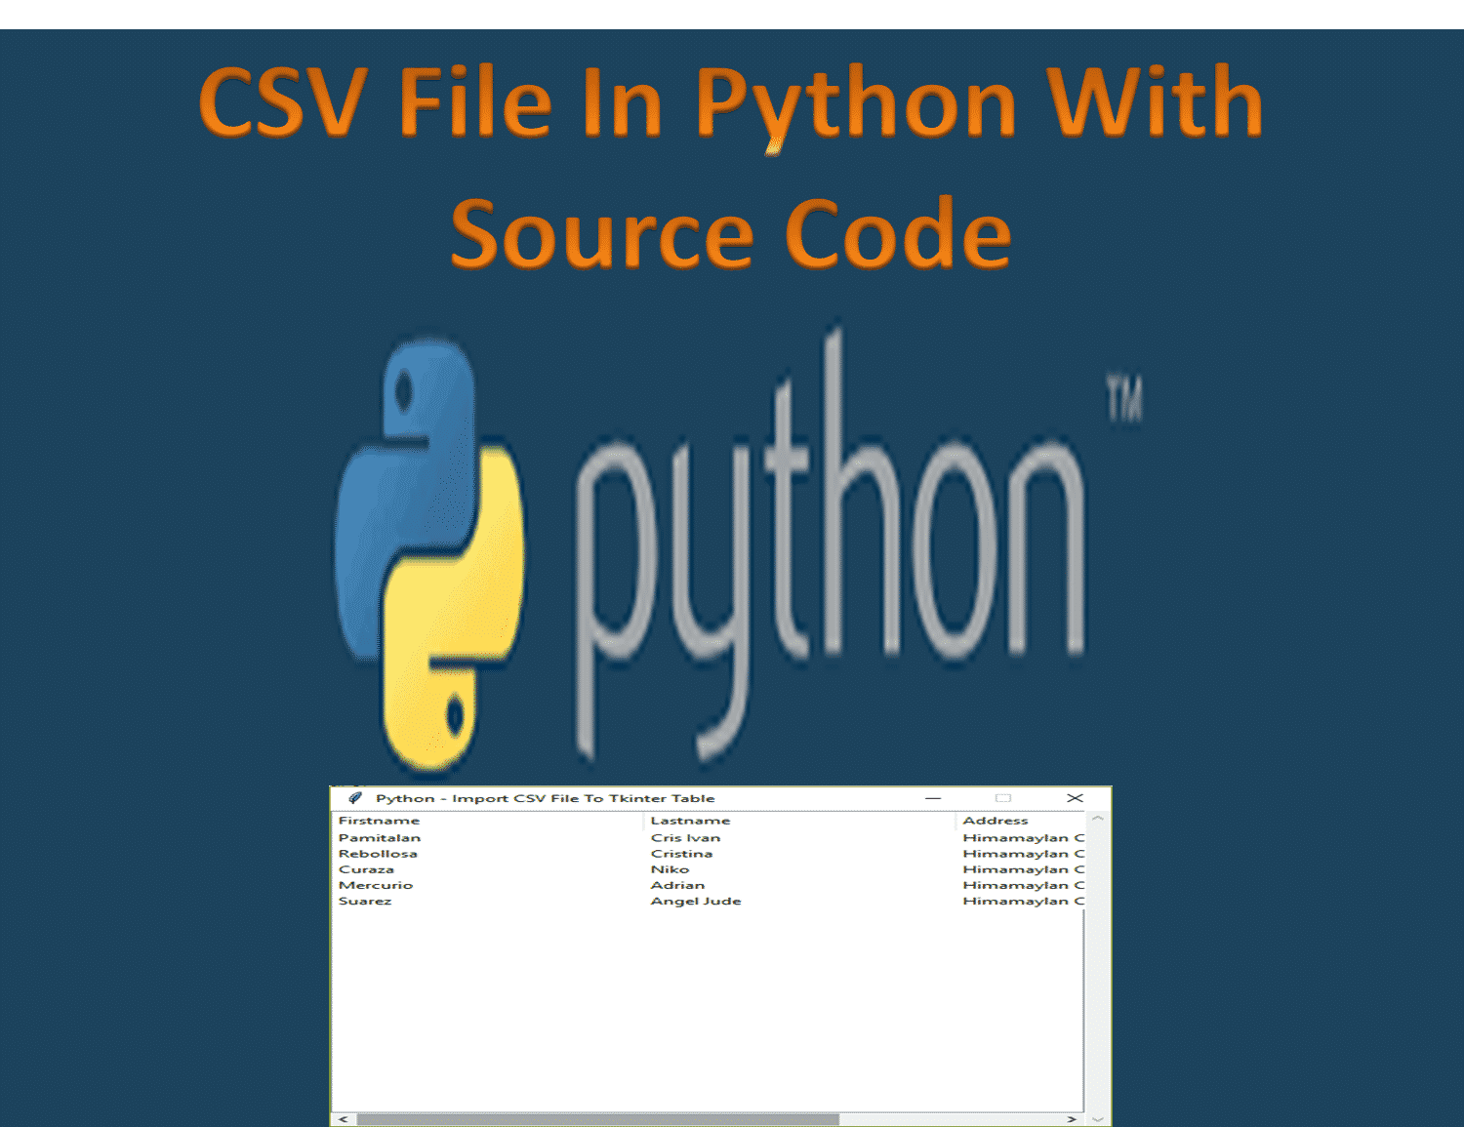Click the address cell in Curaza row
The width and height of the screenshot is (1464, 1127).
[x=1023, y=869]
